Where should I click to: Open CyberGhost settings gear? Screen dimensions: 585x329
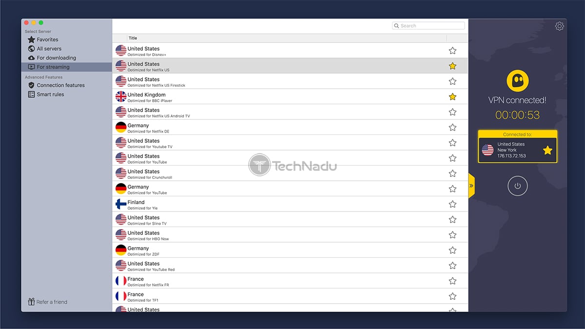click(x=559, y=26)
